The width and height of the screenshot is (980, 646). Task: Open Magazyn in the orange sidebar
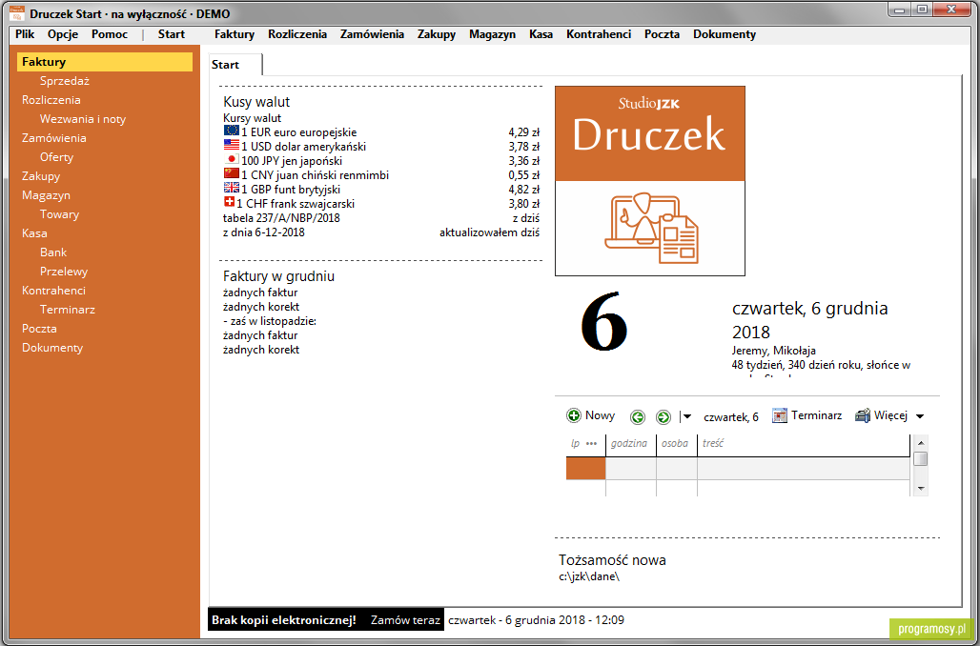(47, 195)
